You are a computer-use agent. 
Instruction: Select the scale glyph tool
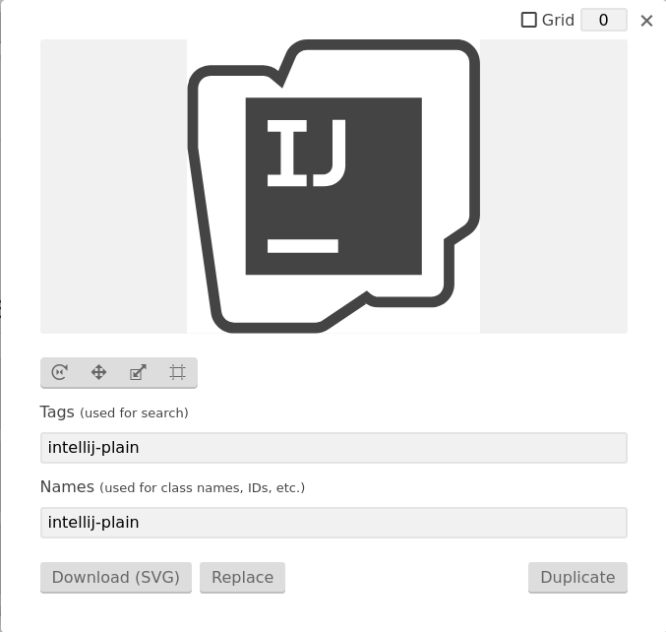pyautogui.click(x=138, y=372)
